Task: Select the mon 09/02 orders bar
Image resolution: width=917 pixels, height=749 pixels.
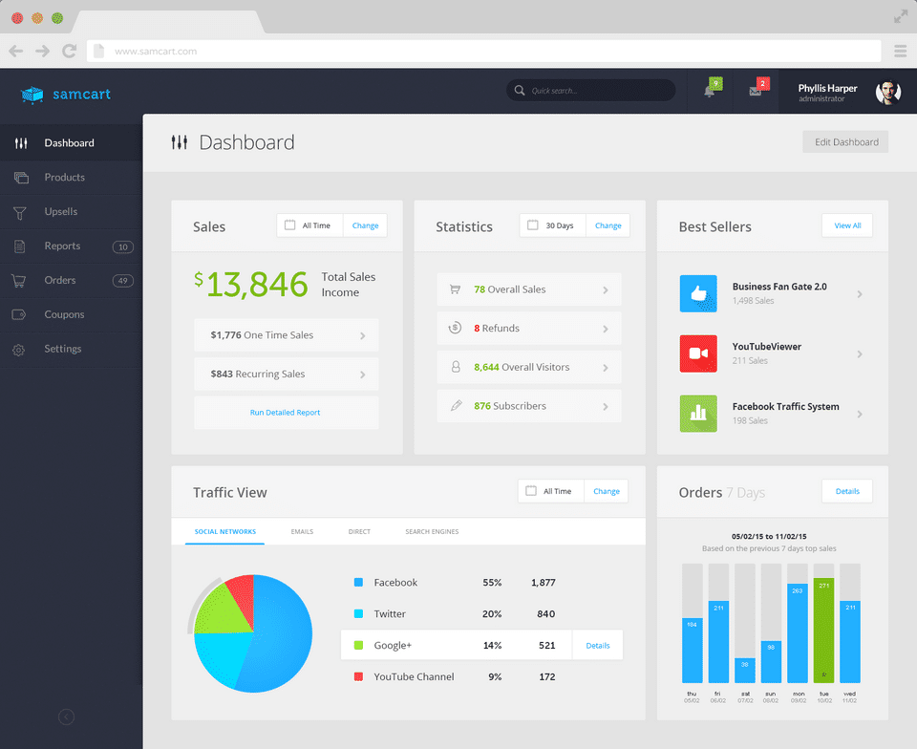Action: coord(797,633)
